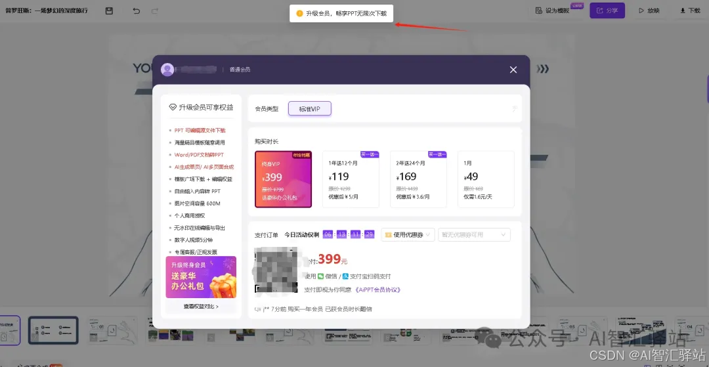Click the Alipay icon
709x367 pixels.
pyautogui.click(x=345, y=276)
